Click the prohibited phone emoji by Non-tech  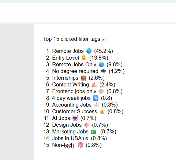(x=80, y=145)
